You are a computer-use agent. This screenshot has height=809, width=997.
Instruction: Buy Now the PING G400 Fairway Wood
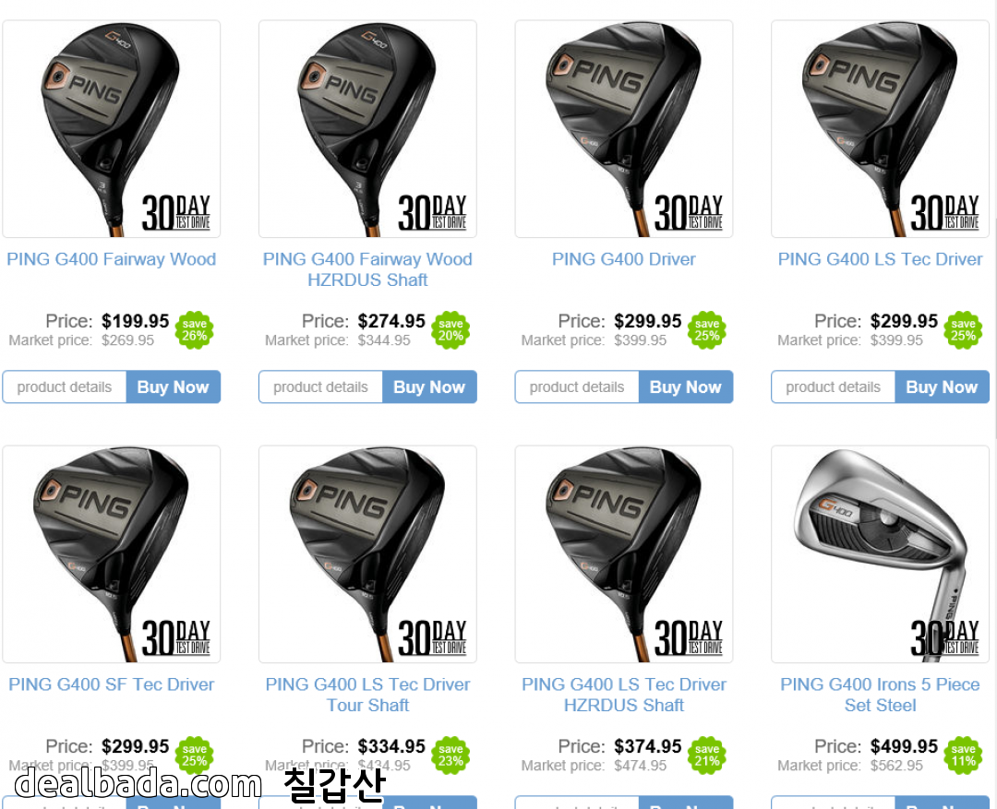click(173, 387)
